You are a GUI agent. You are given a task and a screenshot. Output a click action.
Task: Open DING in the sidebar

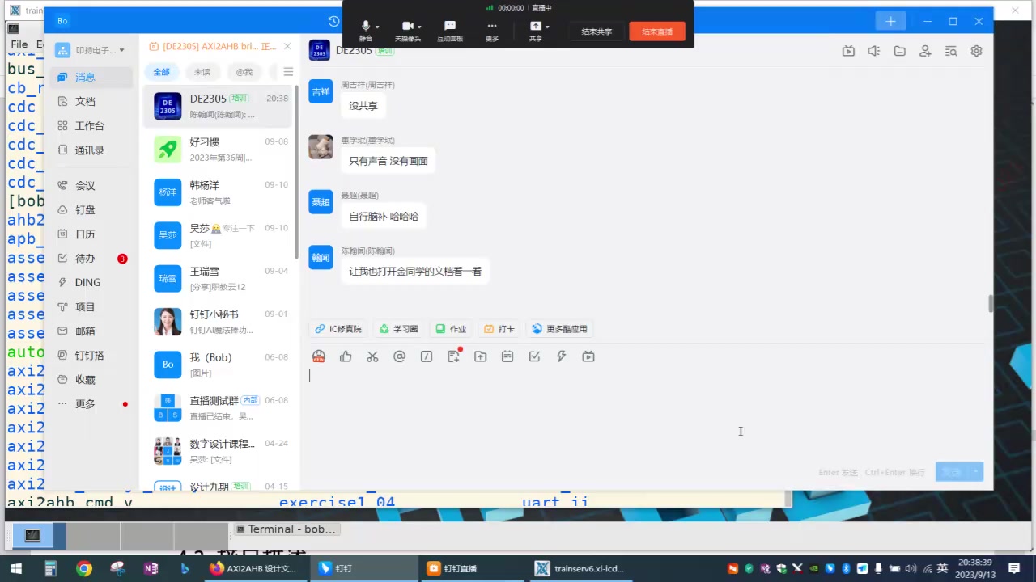(x=91, y=283)
